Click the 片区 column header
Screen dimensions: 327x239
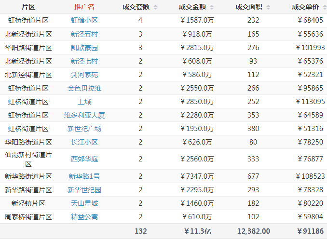[x=28, y=7]
